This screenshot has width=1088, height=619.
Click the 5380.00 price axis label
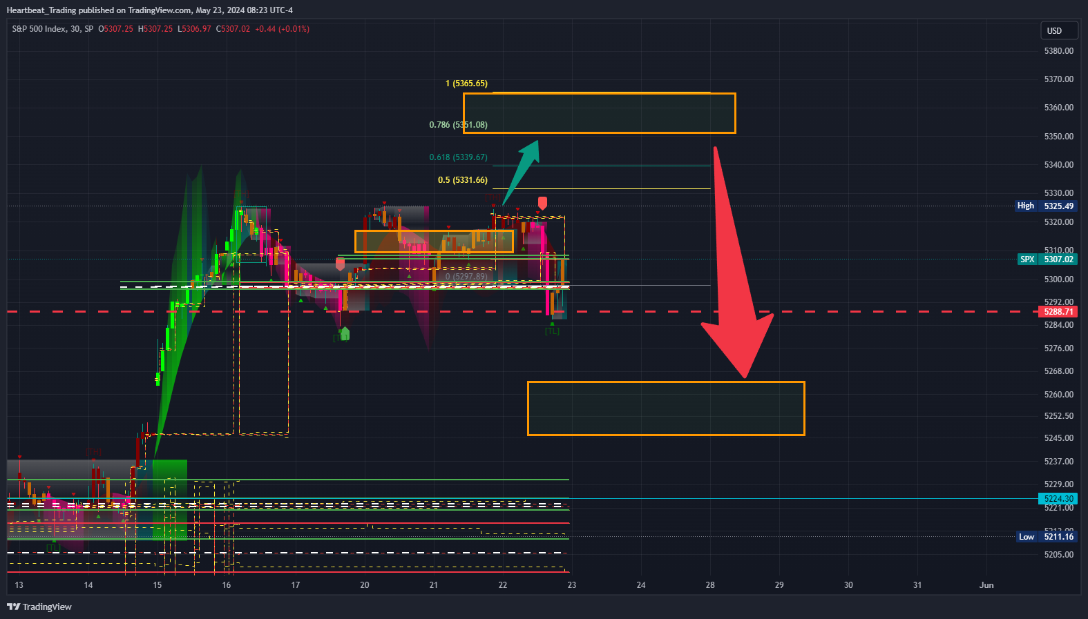[x=1059, y=51]
